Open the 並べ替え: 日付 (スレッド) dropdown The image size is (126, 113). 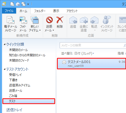click(78, 53)
